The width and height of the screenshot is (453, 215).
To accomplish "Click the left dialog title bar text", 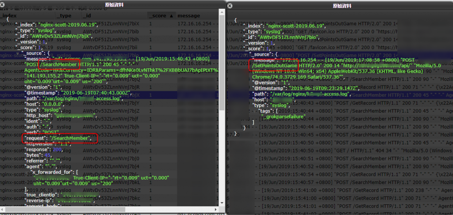I will click(x=114, y=4).
